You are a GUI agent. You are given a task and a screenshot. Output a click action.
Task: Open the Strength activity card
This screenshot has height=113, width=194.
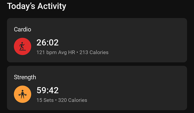[97, 88]
